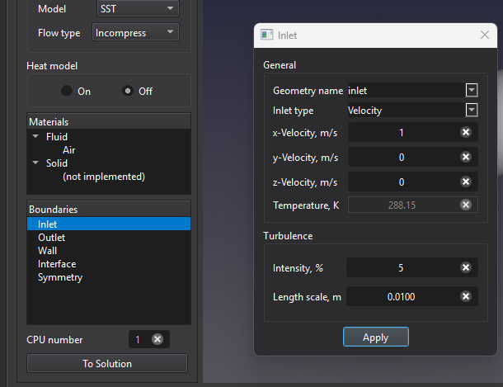Select Symmetry in the Boundaries list
Image resolution: width=503 pixels, height=387 pixels.
[x=59, y=277]
